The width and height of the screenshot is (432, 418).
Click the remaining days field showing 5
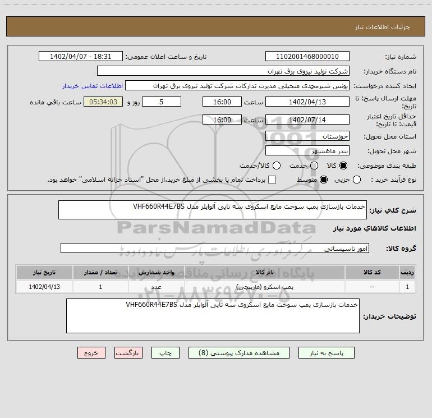162,102
